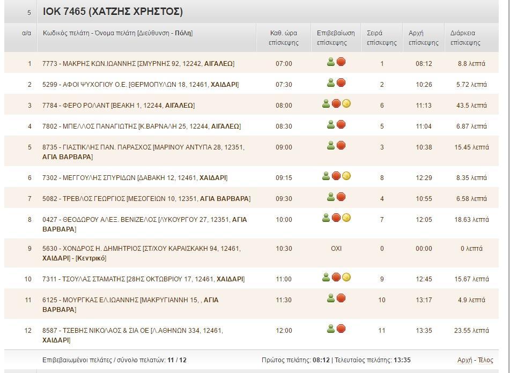Click the Καθ. ώρα επίσκεψης column header
The image size is (510, 373).
click(284, 38)
